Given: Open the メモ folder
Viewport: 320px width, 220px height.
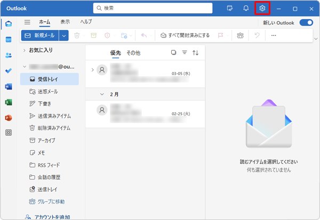Looking at the screenshot, I should [x=50, y=153].
